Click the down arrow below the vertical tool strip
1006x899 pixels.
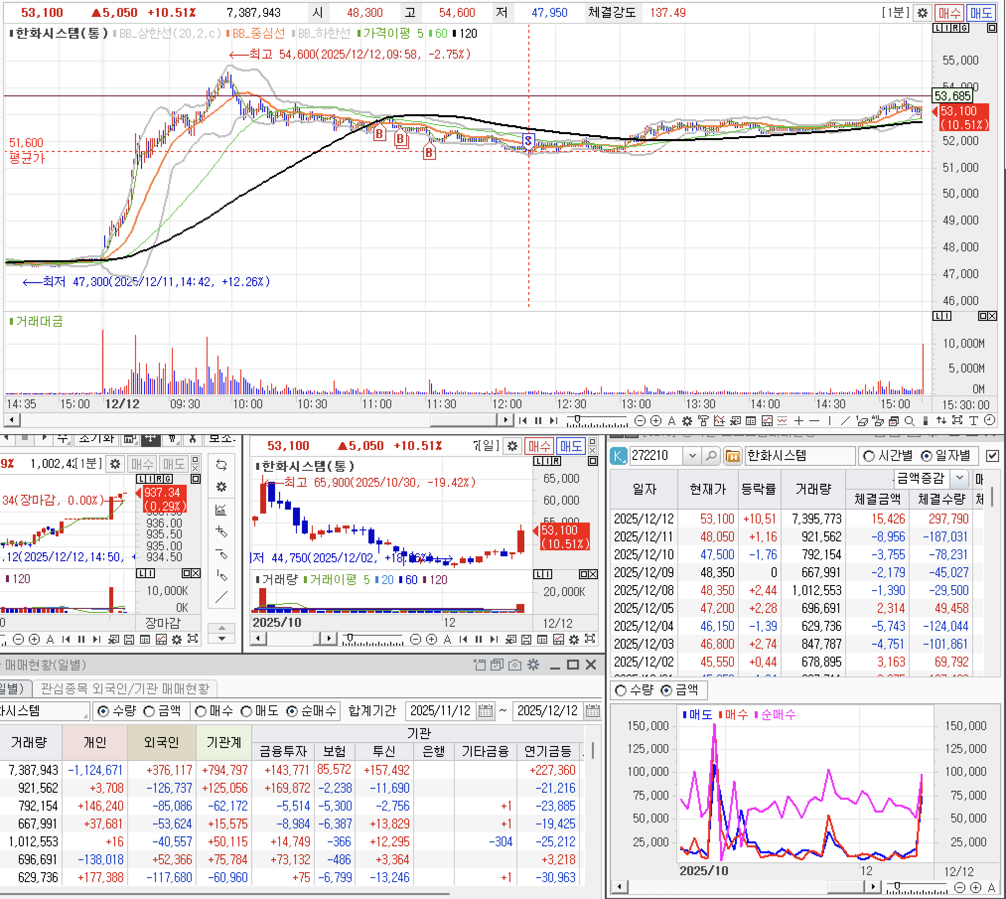click(221, 638)
